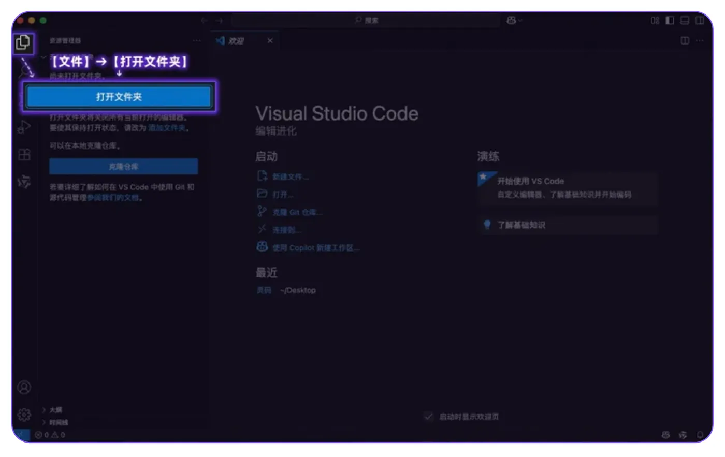
Task: Open notifications bell in status bar
Action: pyautogui.click(x=700, y=435)
